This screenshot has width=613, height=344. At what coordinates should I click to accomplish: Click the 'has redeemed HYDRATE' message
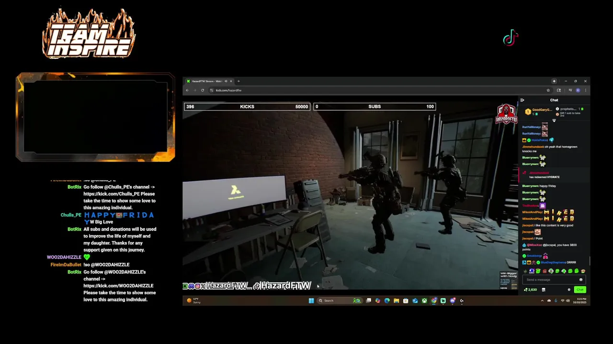tap(544, 177)
